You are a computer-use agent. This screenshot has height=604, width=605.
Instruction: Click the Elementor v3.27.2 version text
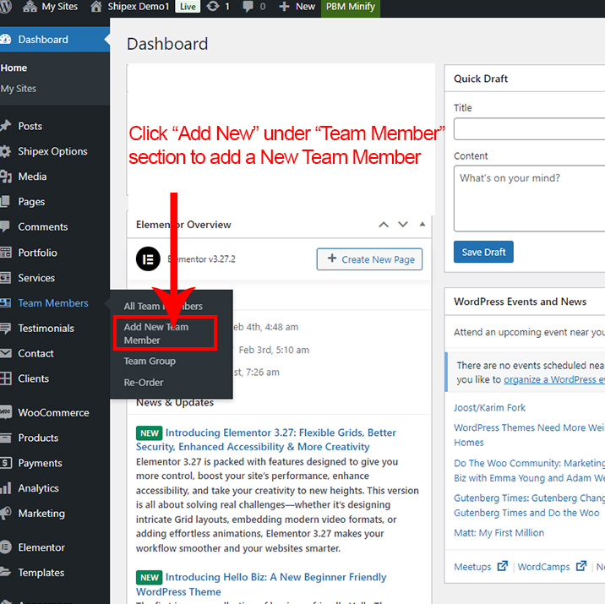coord(201,259)
